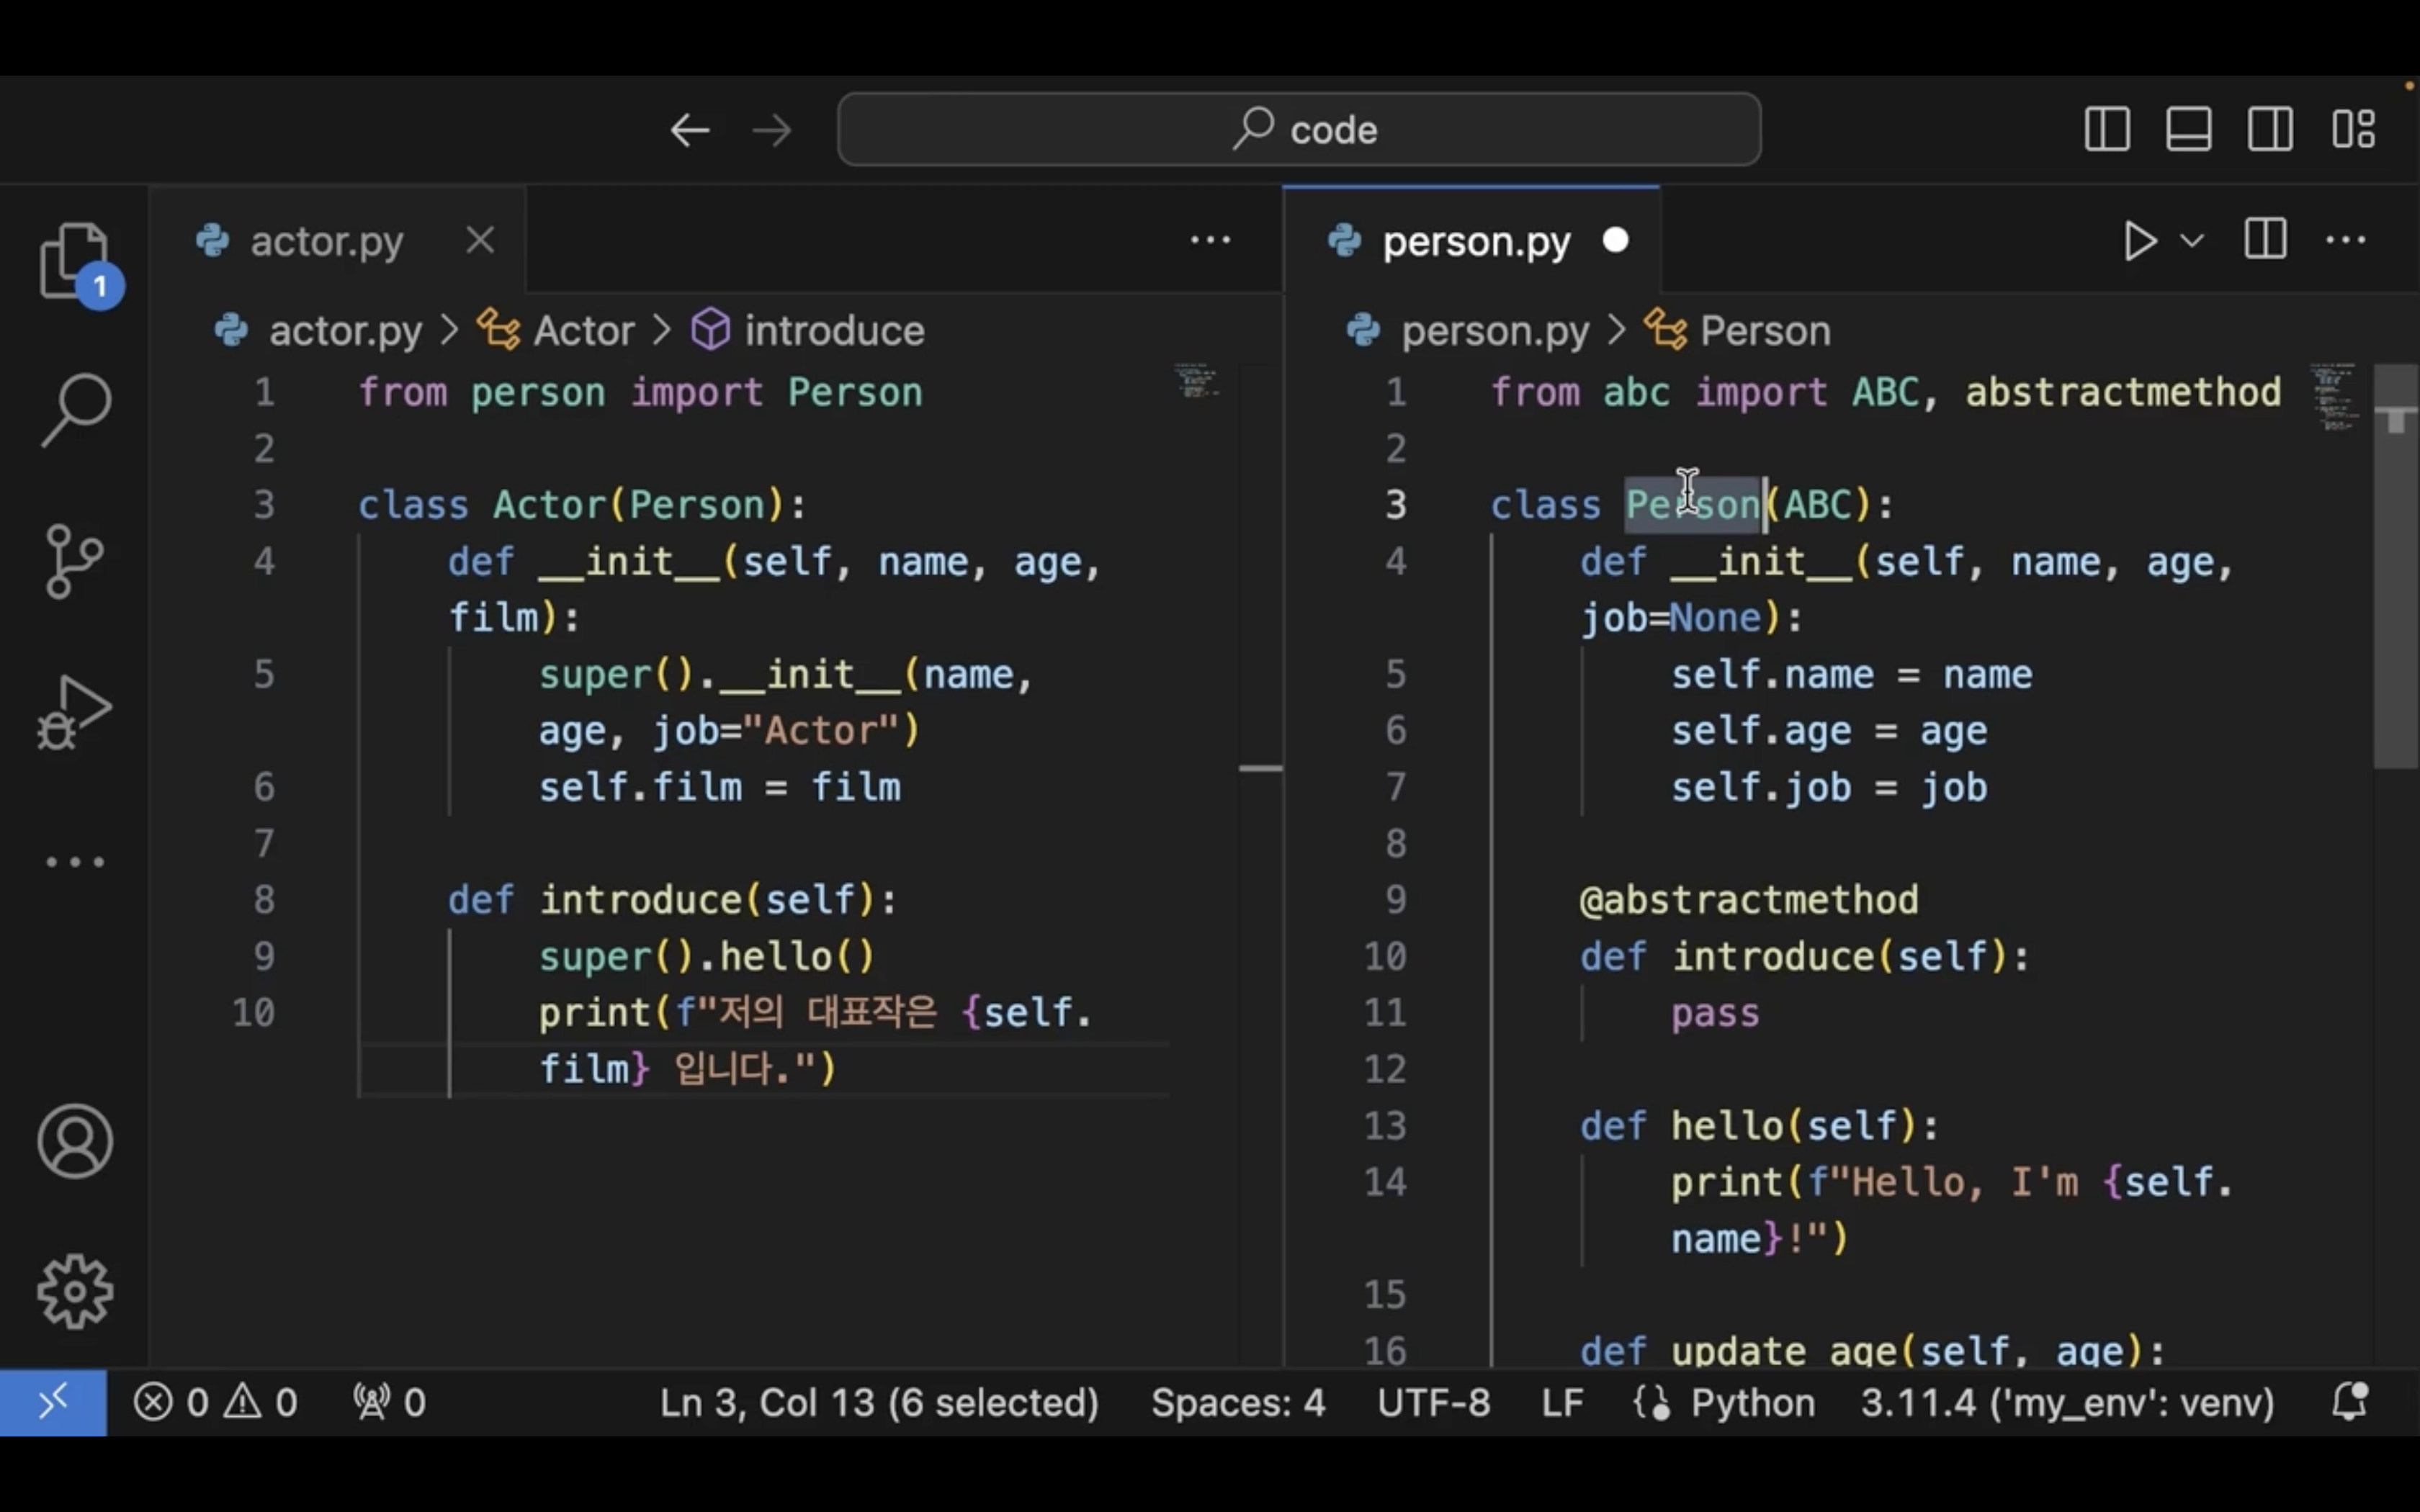Open the Manage gear settings
Screen dimensions: 2420x1512
coord(74,1291)
